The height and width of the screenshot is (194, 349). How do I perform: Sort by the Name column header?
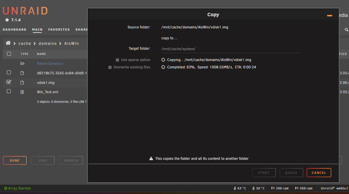(42, 54)
